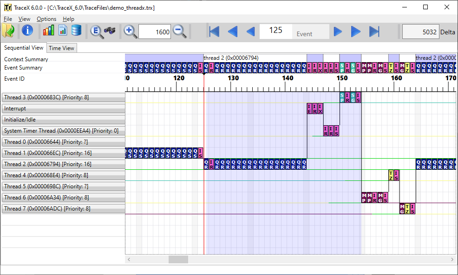Click the open trace file folder icon
Viewport: 458px width, 275px height.
[x=8, y=31]
